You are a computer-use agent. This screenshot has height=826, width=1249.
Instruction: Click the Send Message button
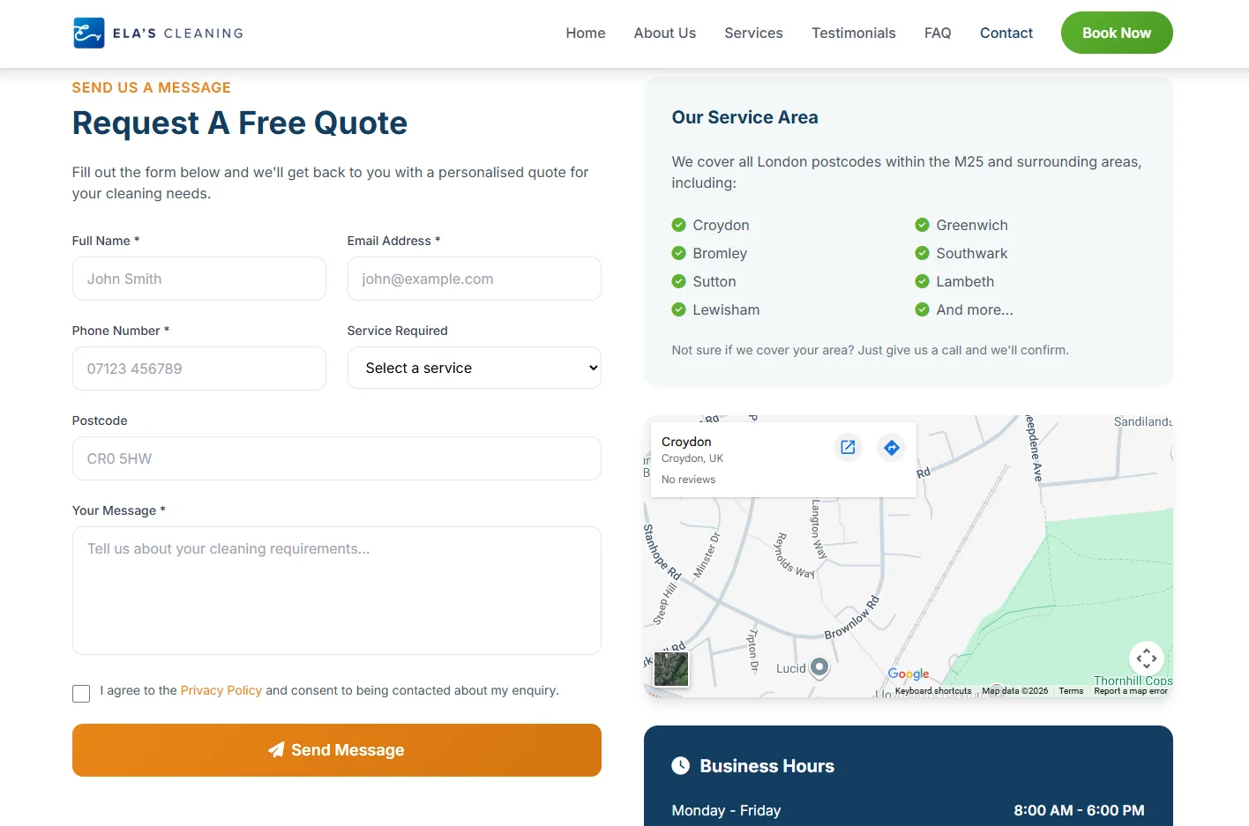point(336,750)
